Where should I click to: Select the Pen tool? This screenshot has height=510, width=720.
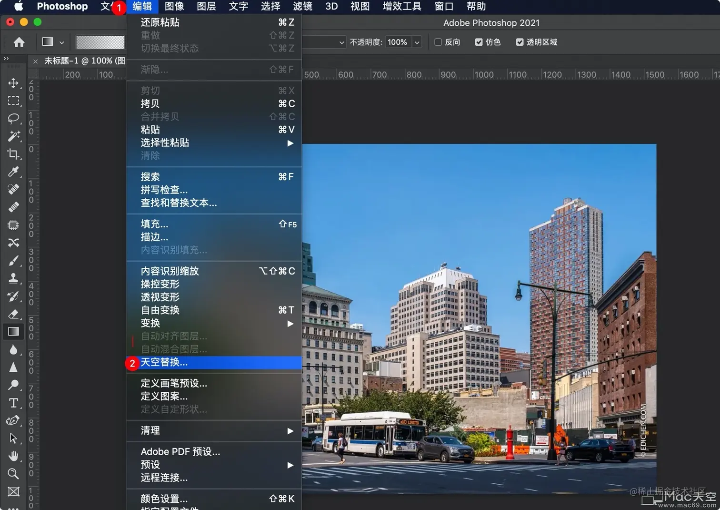pyautogui.click(x=13, y=420)
